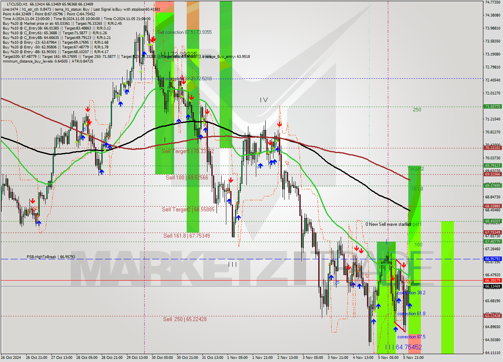The height and width of the screenshot is (362, 503).
Task: Click the green 69.79123 price tag
Action: click(x=492, y=166)
